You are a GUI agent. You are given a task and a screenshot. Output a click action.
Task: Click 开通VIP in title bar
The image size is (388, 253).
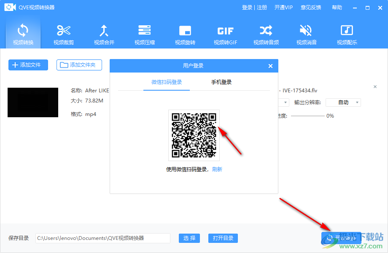pos(283,8)
